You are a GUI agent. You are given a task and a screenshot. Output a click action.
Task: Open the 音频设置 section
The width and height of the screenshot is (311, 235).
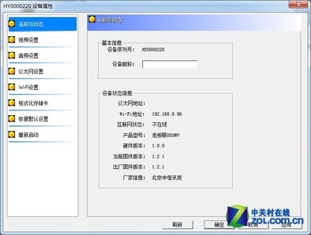(x=42, y=55)
